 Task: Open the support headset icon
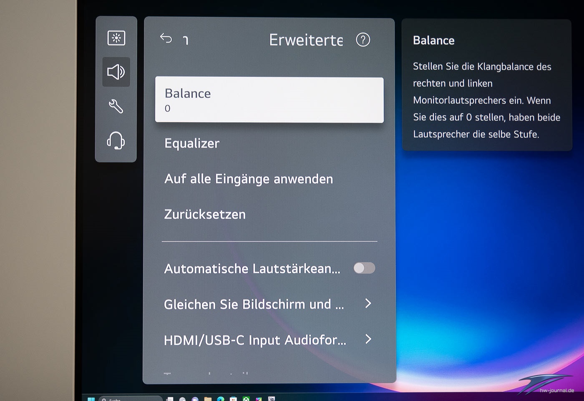tap(116, 140)
